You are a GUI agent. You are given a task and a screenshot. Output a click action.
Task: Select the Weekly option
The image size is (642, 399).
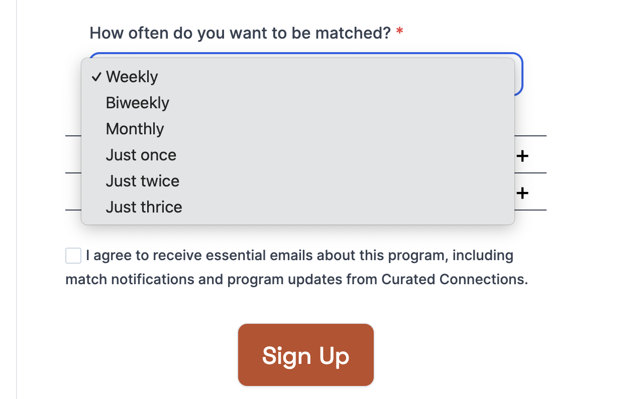(x=298, y=77)
